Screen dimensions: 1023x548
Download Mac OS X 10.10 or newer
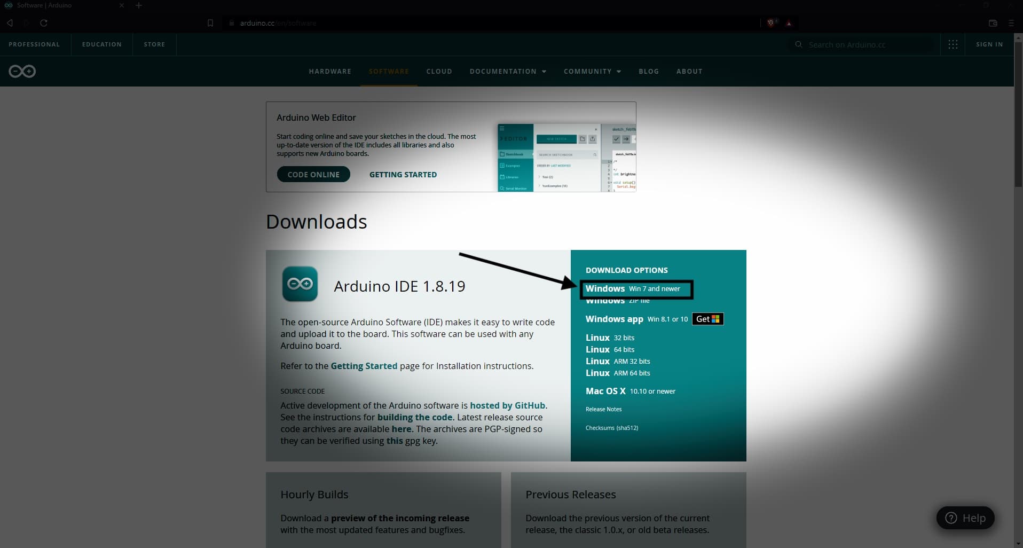(631, 391)
